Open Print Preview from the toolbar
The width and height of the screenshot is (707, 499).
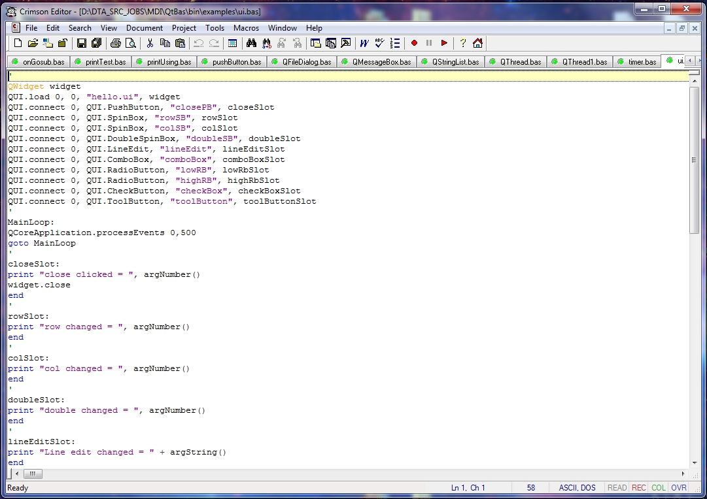(130, 43)
